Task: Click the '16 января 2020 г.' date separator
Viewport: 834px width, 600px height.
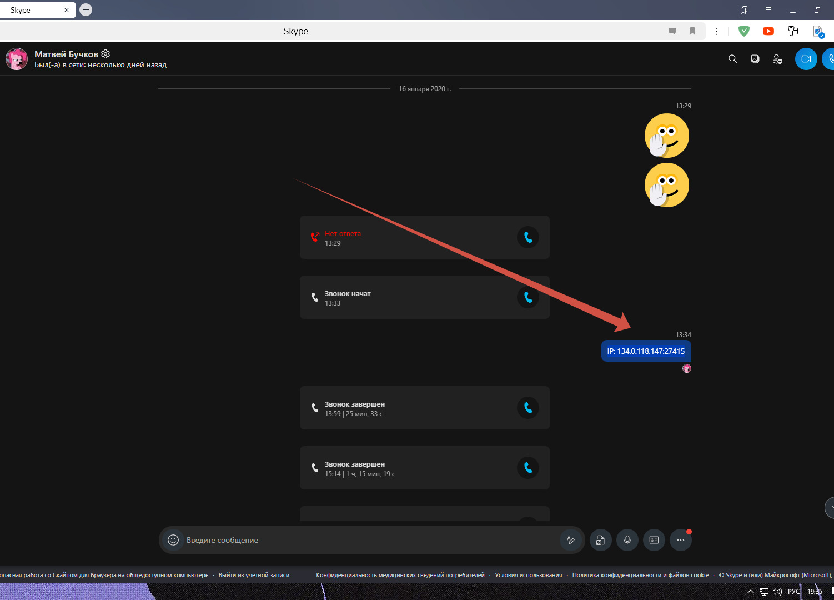Action: click(425, 89)
